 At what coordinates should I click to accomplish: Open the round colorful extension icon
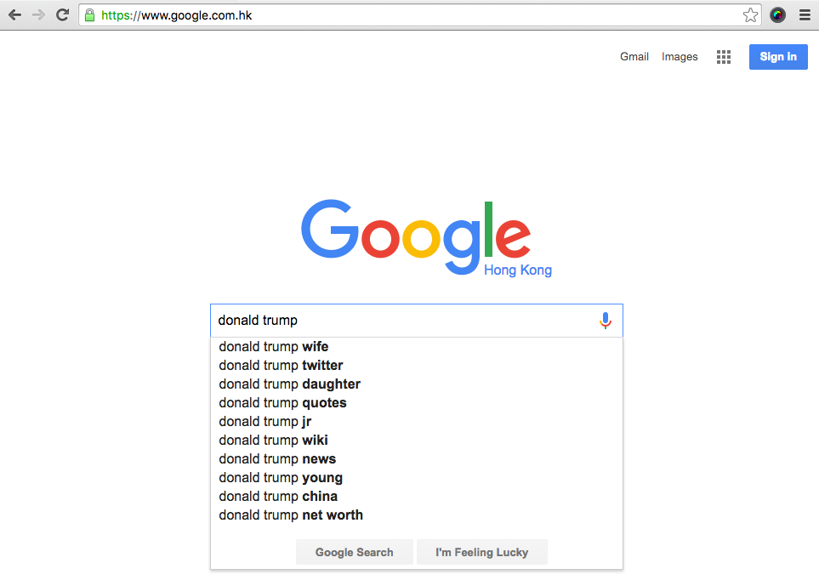tap(777, 15)
